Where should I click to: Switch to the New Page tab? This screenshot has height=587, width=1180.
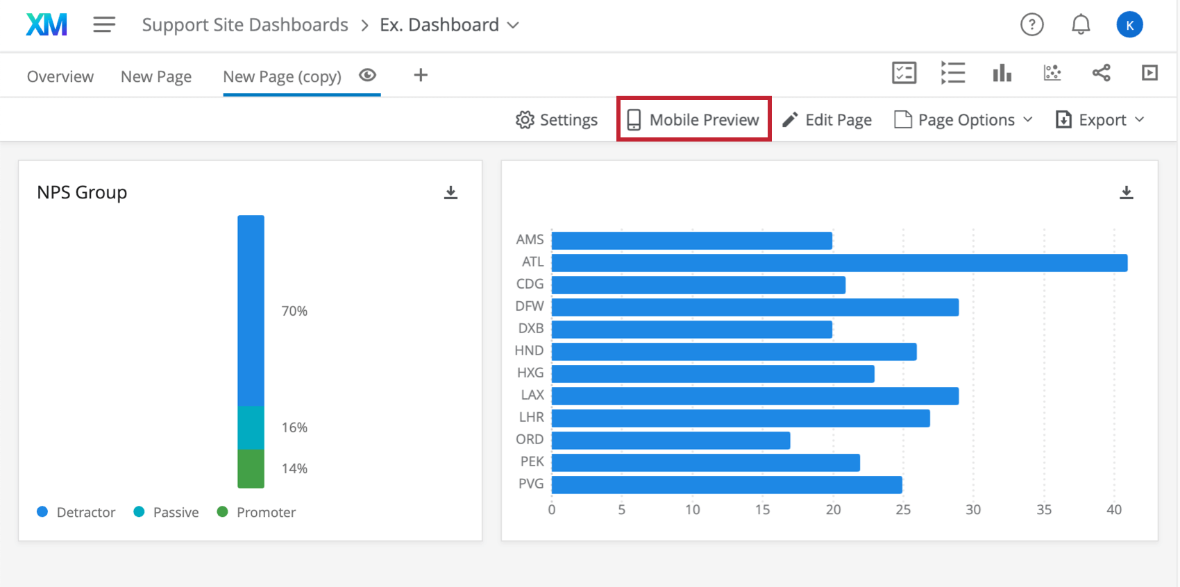[156, 76]
